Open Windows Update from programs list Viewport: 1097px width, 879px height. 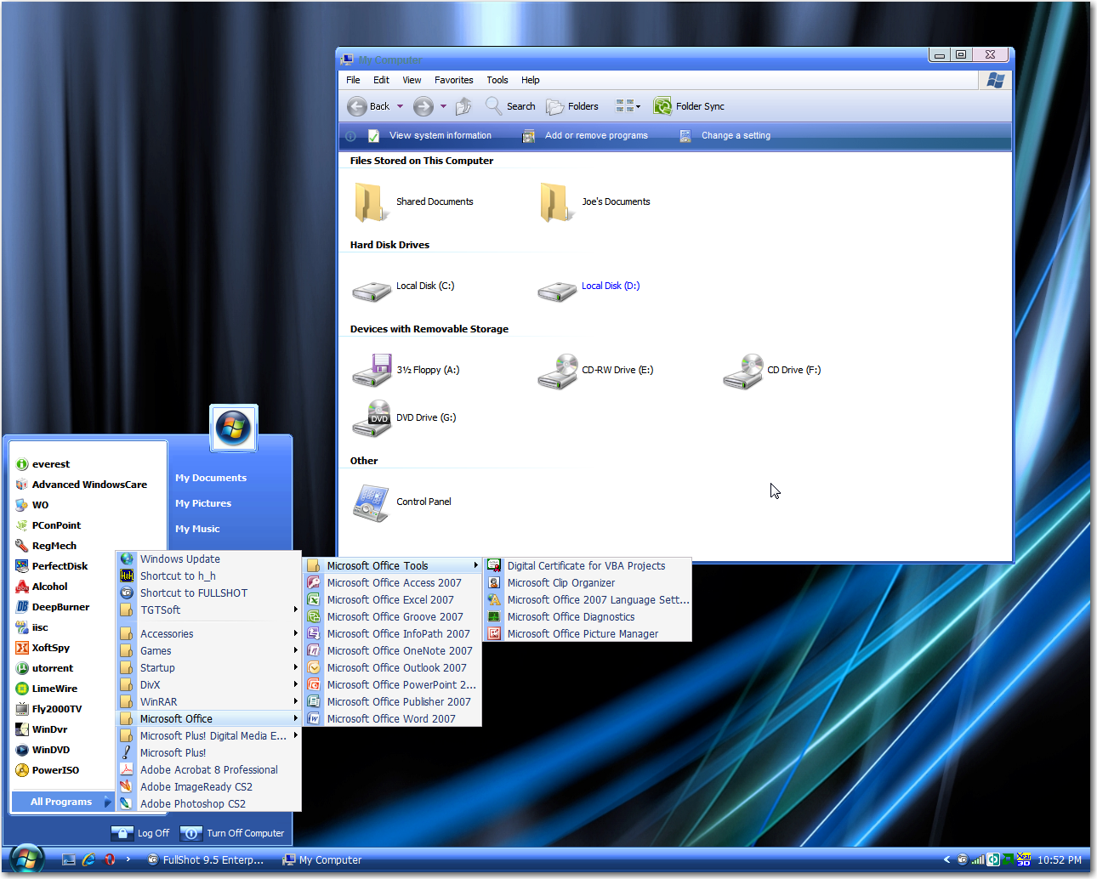click(x=208, y=559)
